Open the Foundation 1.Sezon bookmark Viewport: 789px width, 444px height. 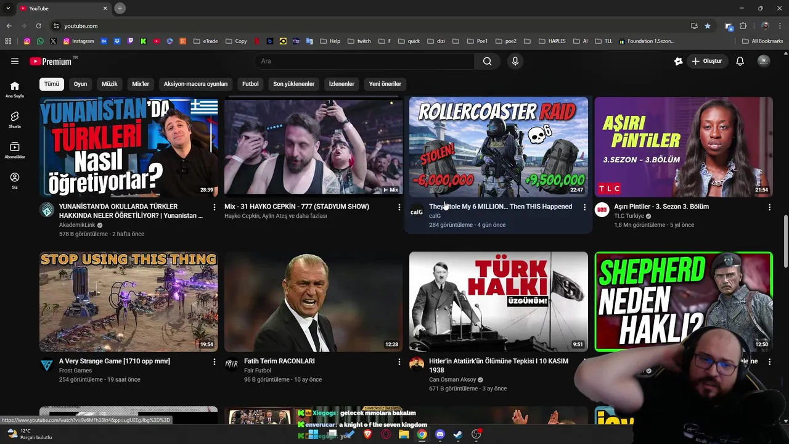click(647, 41)
